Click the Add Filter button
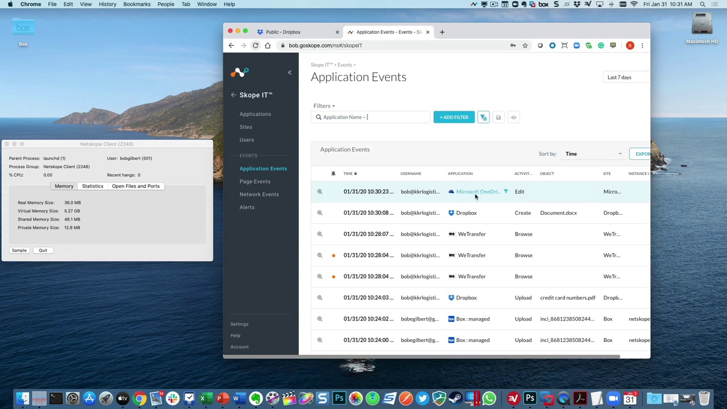This screenshot has height=409, width=727. [x=454, y=118]
